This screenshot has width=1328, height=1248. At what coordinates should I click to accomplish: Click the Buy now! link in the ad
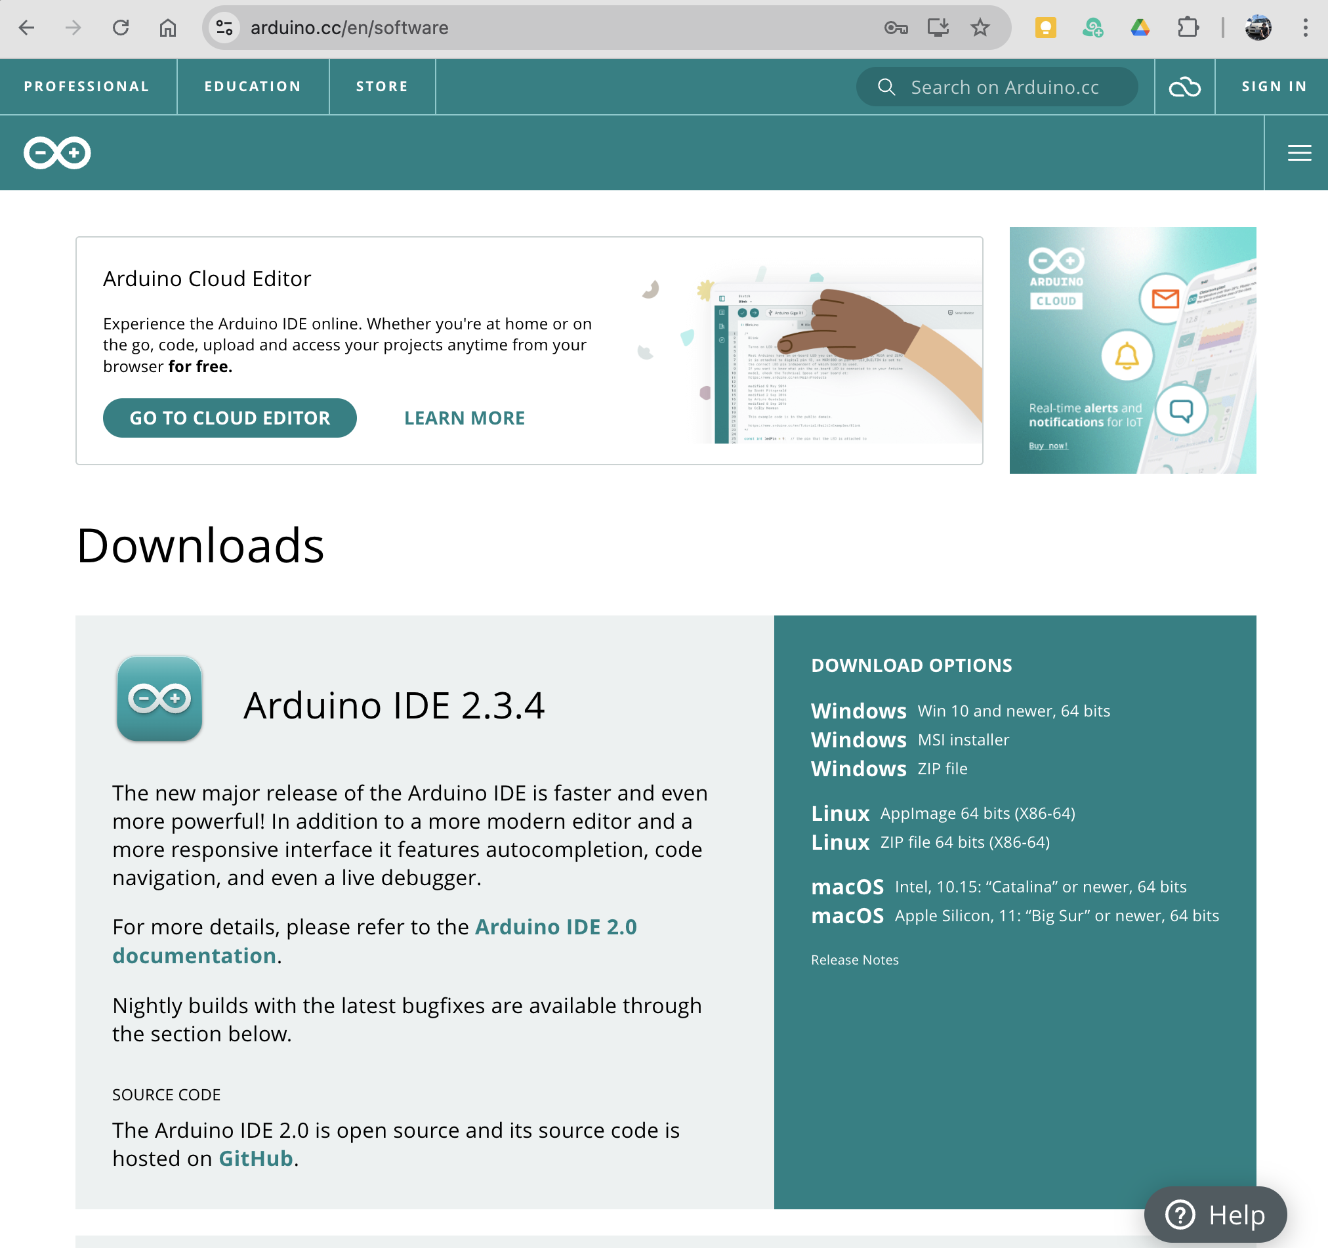tap(1048, 446)
